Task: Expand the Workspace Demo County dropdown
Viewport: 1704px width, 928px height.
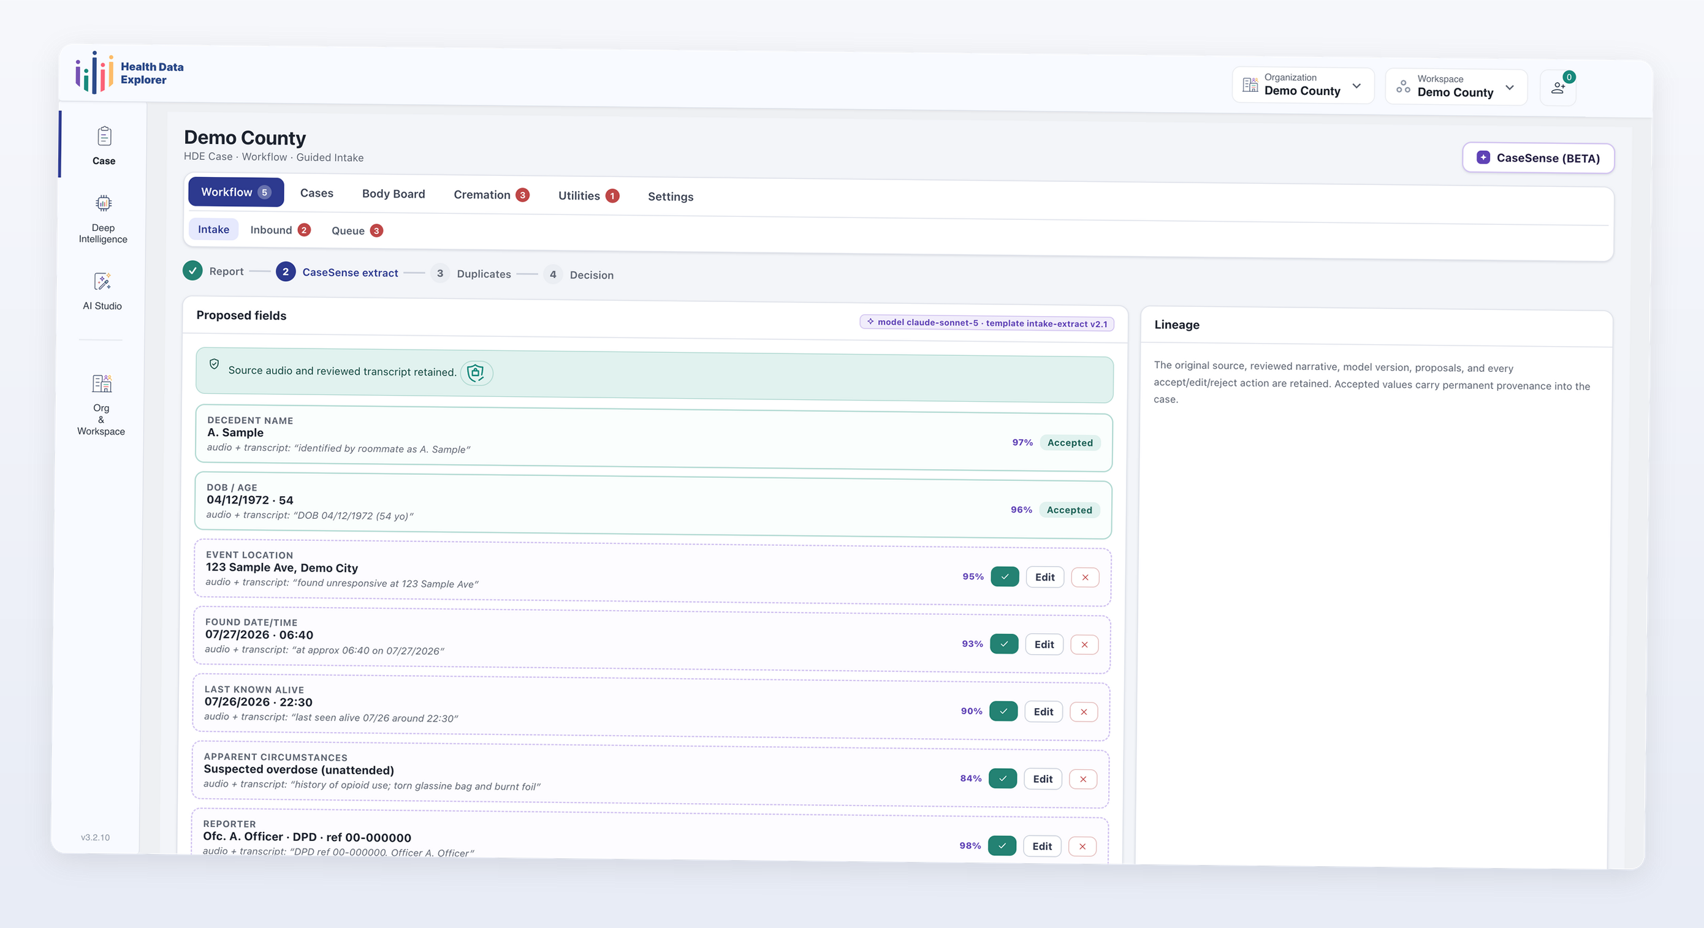Action: pyautogui.click(x=1455, y=86)
